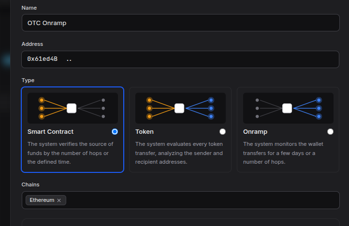
Task: Click the Address input field showing 0x61ed4B
Action: coord(180,59)
